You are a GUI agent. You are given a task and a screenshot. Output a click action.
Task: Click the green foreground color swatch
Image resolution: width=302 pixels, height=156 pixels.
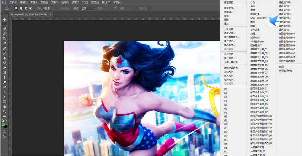[4, 124]
